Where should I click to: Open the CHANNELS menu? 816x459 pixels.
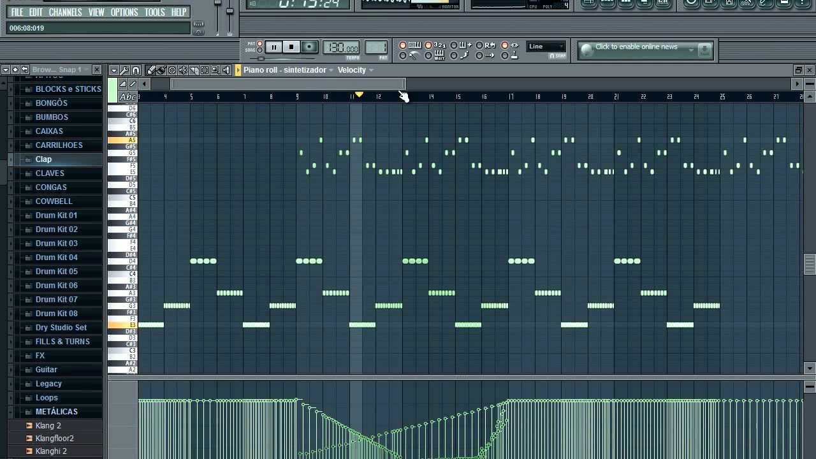65,12
